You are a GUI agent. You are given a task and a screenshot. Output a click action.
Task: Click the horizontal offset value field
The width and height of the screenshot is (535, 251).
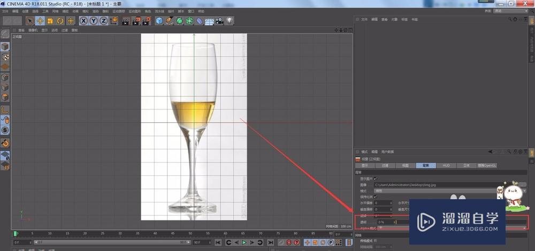(383, 203)
